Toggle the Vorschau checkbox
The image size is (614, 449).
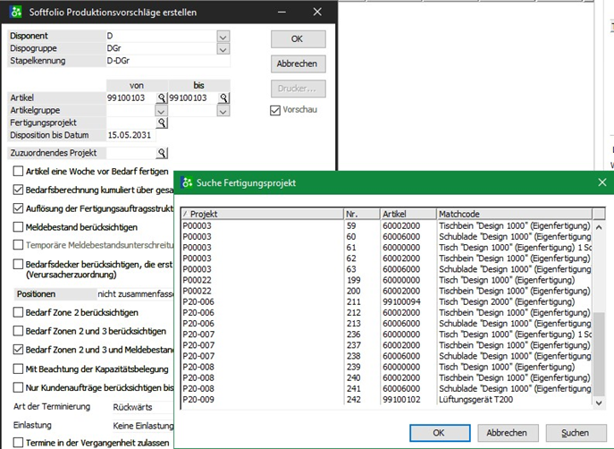coord(276,110)
